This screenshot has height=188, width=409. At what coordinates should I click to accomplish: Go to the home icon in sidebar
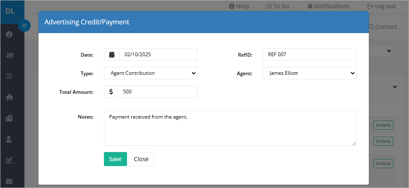click(10, 97)
